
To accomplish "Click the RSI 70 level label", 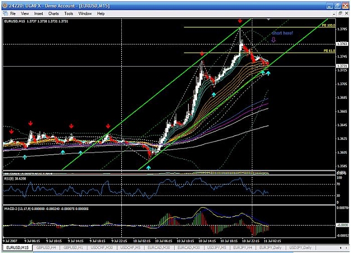I will click(339, 184).
